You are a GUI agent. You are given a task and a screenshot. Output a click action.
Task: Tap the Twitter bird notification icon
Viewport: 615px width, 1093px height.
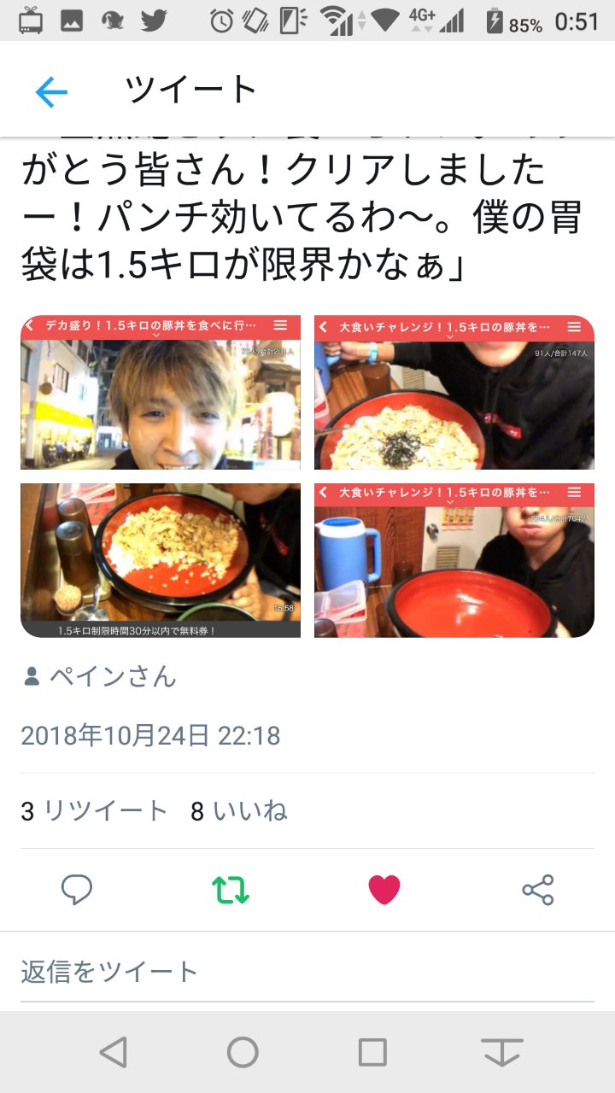point(154,20)
